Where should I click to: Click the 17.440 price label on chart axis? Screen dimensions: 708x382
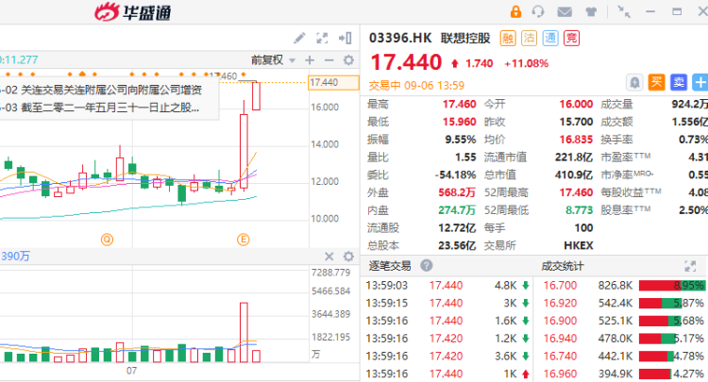coord(333,83)
